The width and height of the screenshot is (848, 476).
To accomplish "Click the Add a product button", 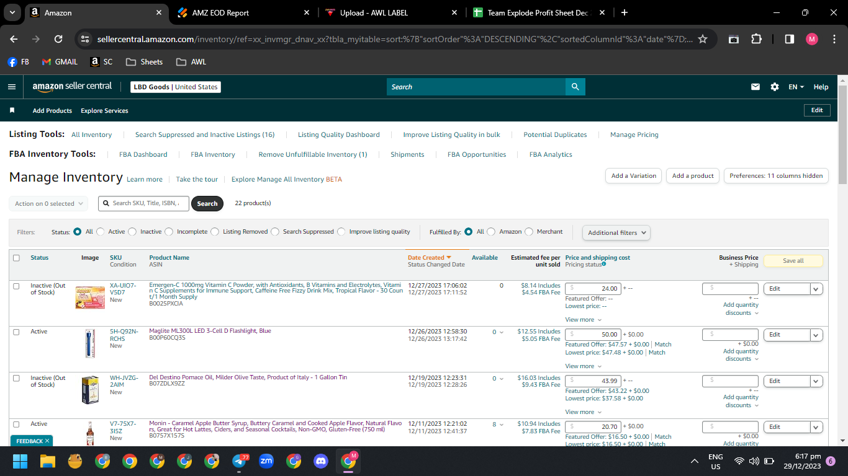I will [x=693, y=176].
